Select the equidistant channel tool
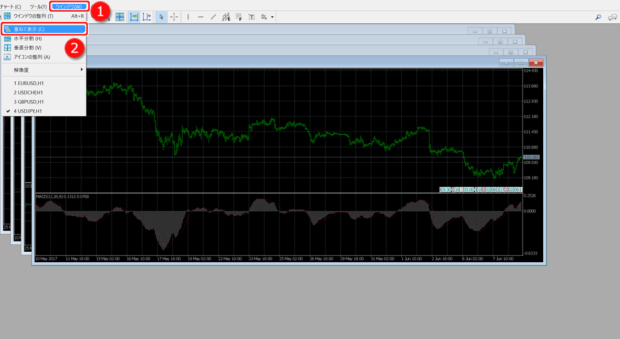 225,17
